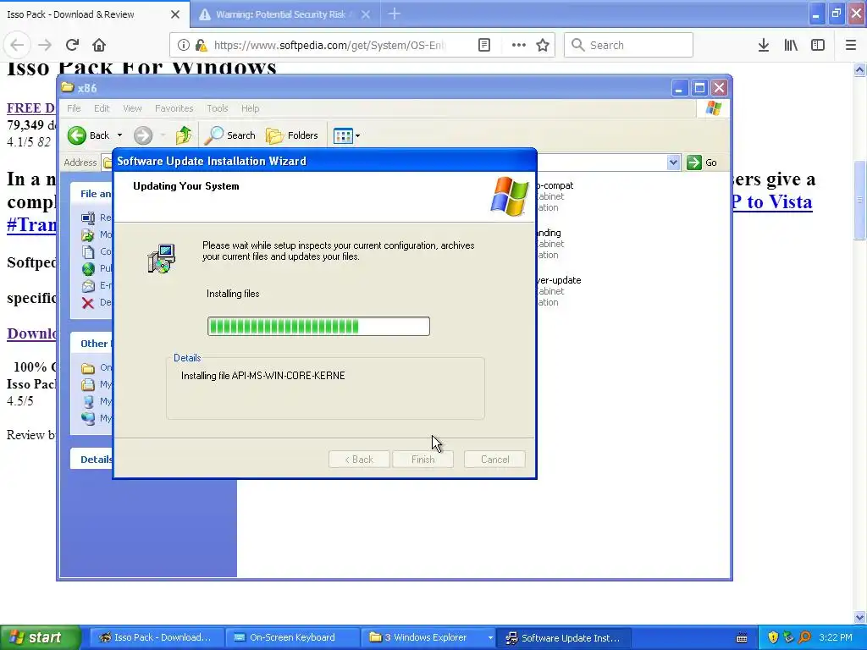The image size is (867, 650).
Task: Select the file ending in -compat
Action: (555, 196)
